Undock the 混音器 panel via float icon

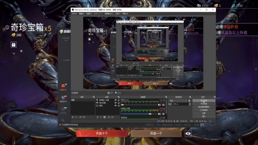coord(166,97)
